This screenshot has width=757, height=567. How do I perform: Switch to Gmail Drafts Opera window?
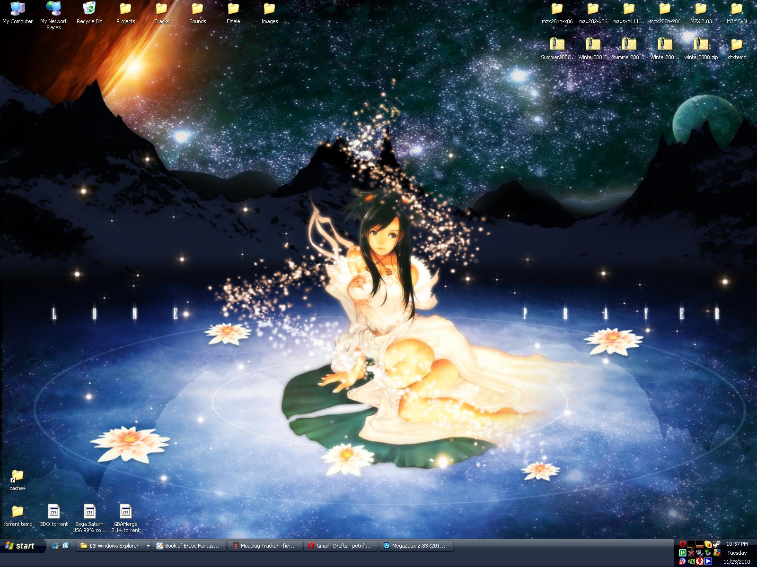[341, 546]
